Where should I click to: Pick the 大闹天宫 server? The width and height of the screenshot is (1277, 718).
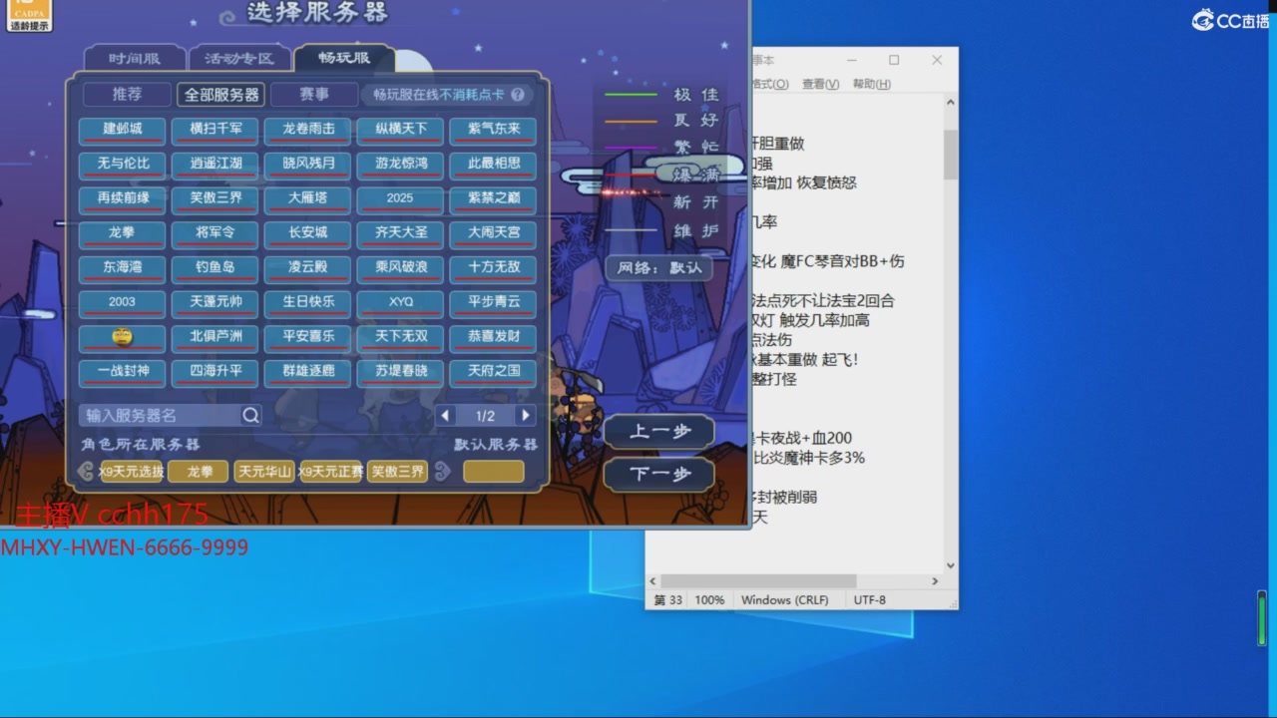(494, 233)
